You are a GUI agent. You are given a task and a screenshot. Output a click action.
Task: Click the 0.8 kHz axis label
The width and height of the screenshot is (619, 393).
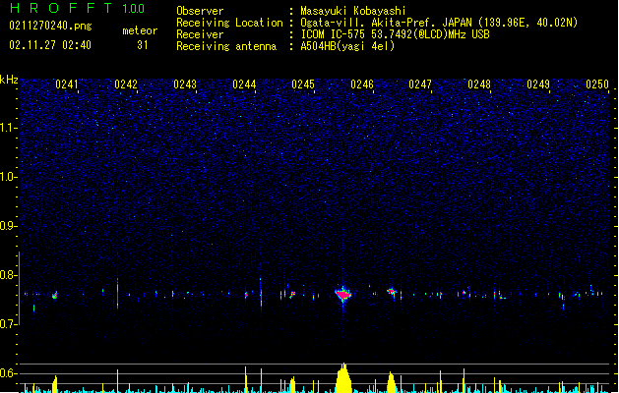9,275
